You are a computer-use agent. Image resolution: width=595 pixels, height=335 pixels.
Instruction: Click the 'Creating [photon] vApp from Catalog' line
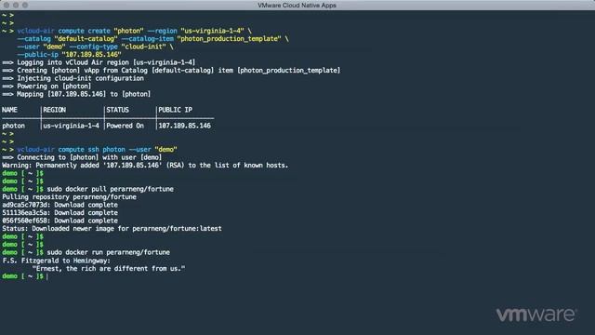point(171,71)
